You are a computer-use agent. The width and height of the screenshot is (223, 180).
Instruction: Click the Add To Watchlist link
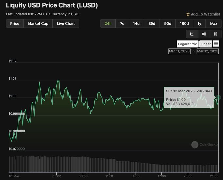206,14
